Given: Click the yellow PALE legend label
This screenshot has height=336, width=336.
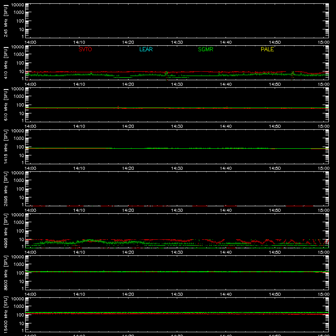Looking at the screenshot, I should [267, 49].
